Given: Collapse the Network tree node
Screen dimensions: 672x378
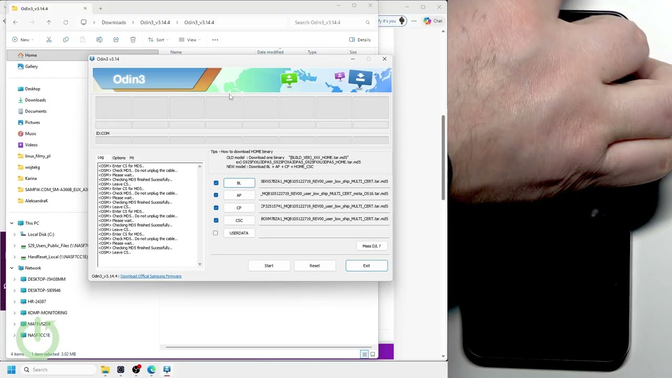Looking at the screenshot, I should tap(12, 268).
